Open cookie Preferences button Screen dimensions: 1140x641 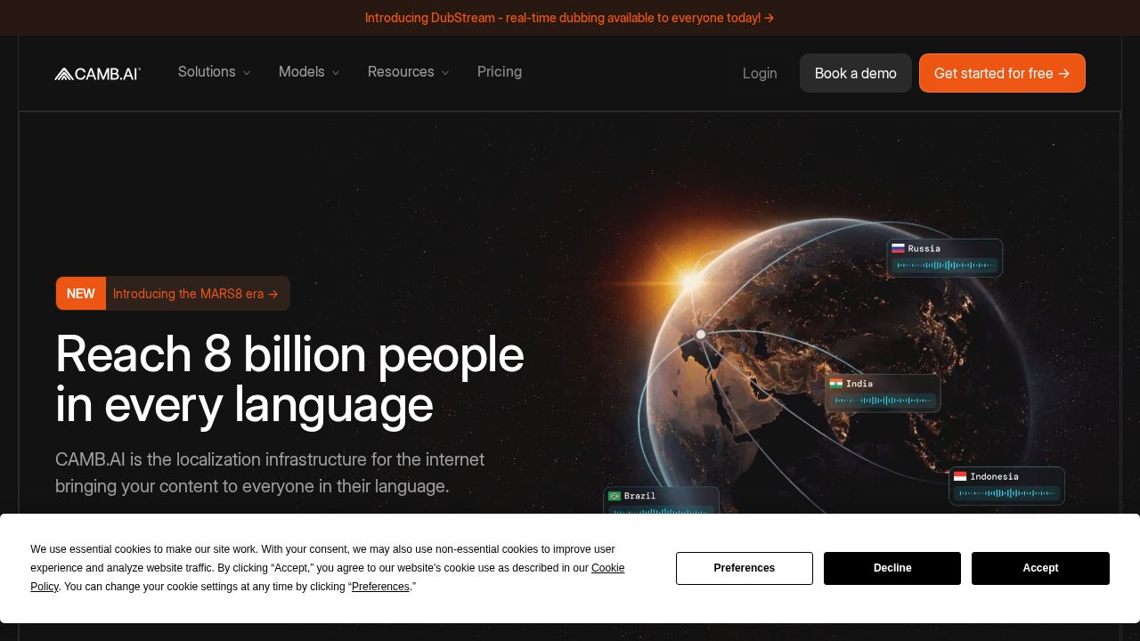[x=745, y=568]
